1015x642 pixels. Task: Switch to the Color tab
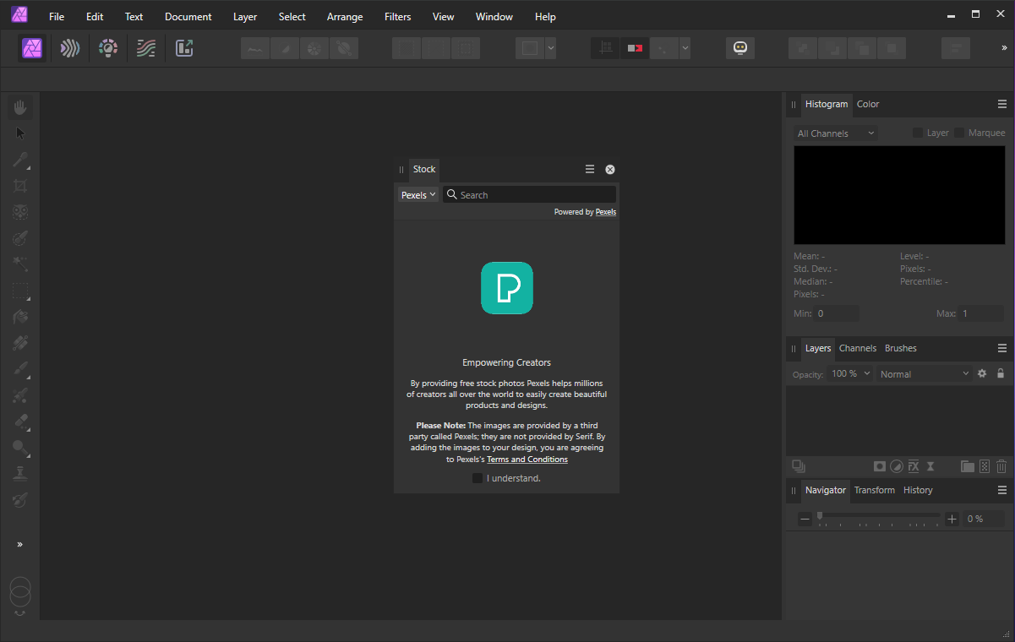click(x=868, y=104)
